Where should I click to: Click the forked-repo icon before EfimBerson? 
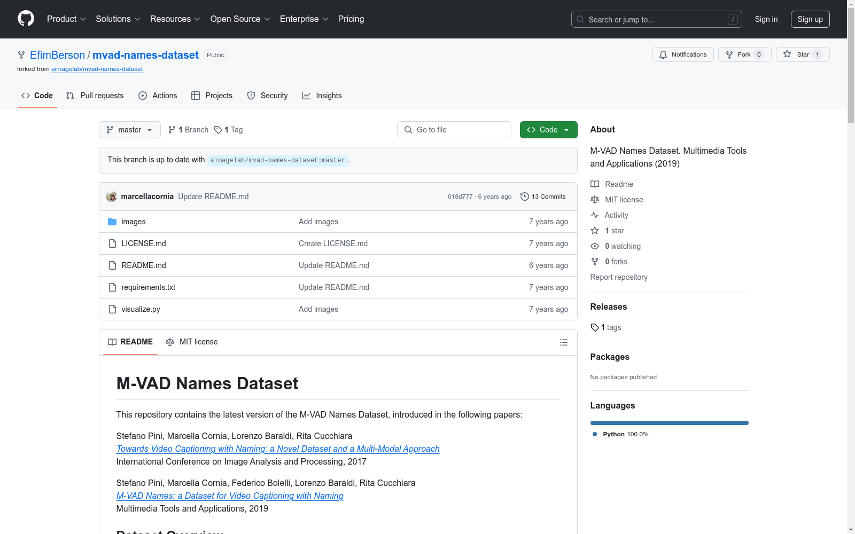coord(21,55)
